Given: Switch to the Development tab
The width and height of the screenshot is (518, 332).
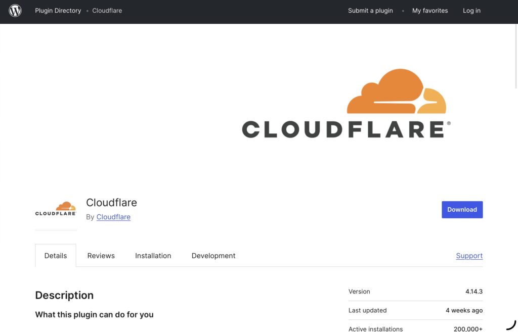Looking at the screenshot, I should click(x=213, y=255).
